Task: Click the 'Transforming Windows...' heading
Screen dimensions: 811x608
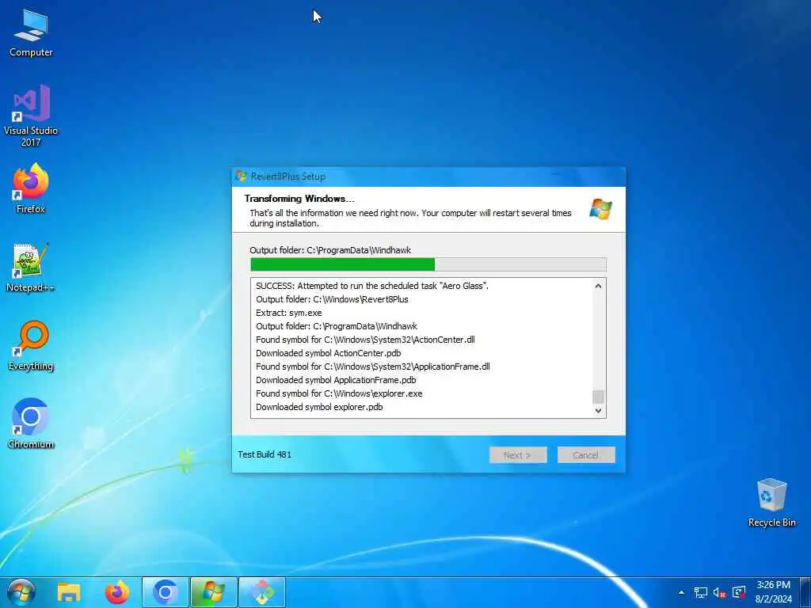Action: 299,199
